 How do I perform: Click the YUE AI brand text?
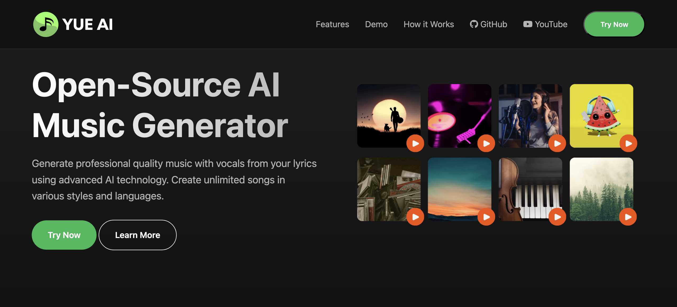(x=88, y=24)
